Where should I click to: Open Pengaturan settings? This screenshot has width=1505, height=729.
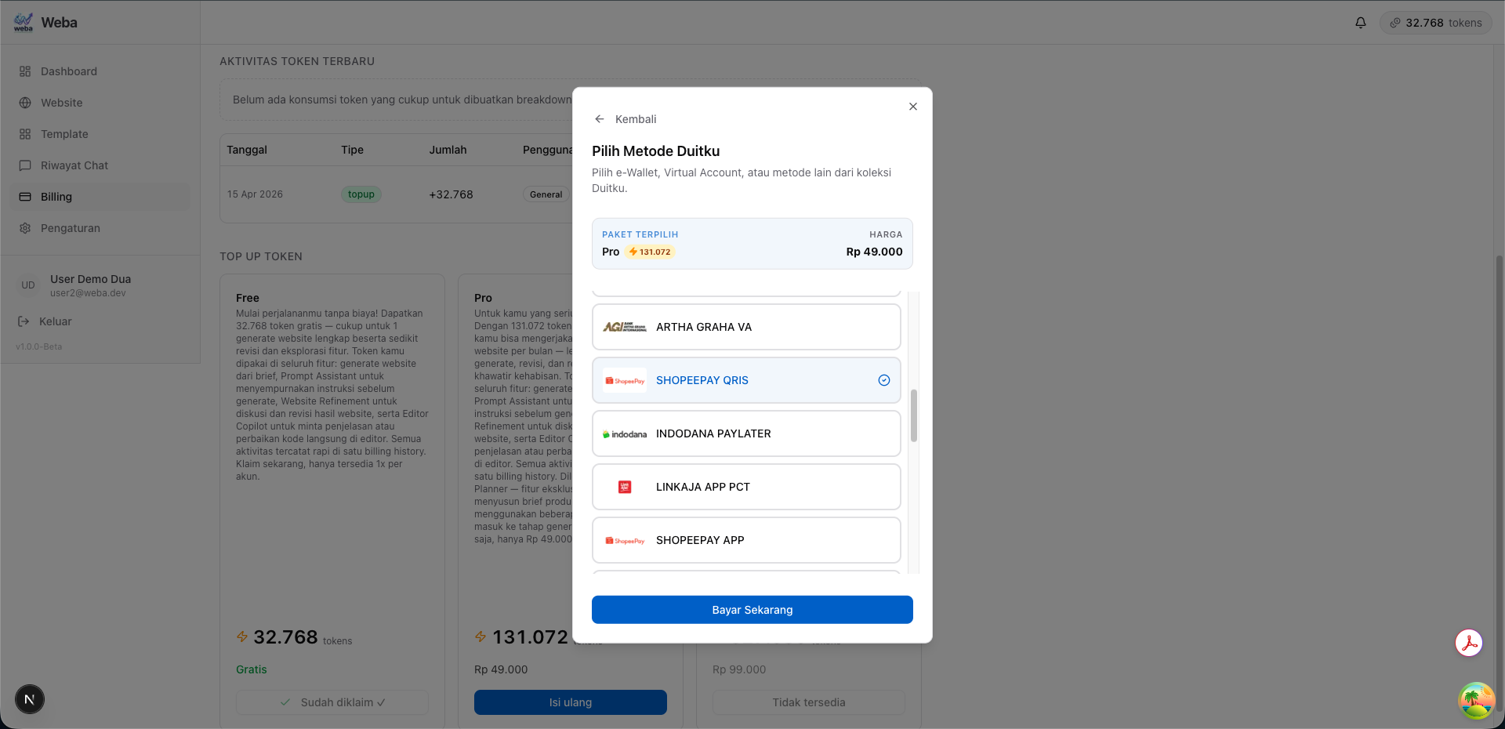[x=100, y=228]
